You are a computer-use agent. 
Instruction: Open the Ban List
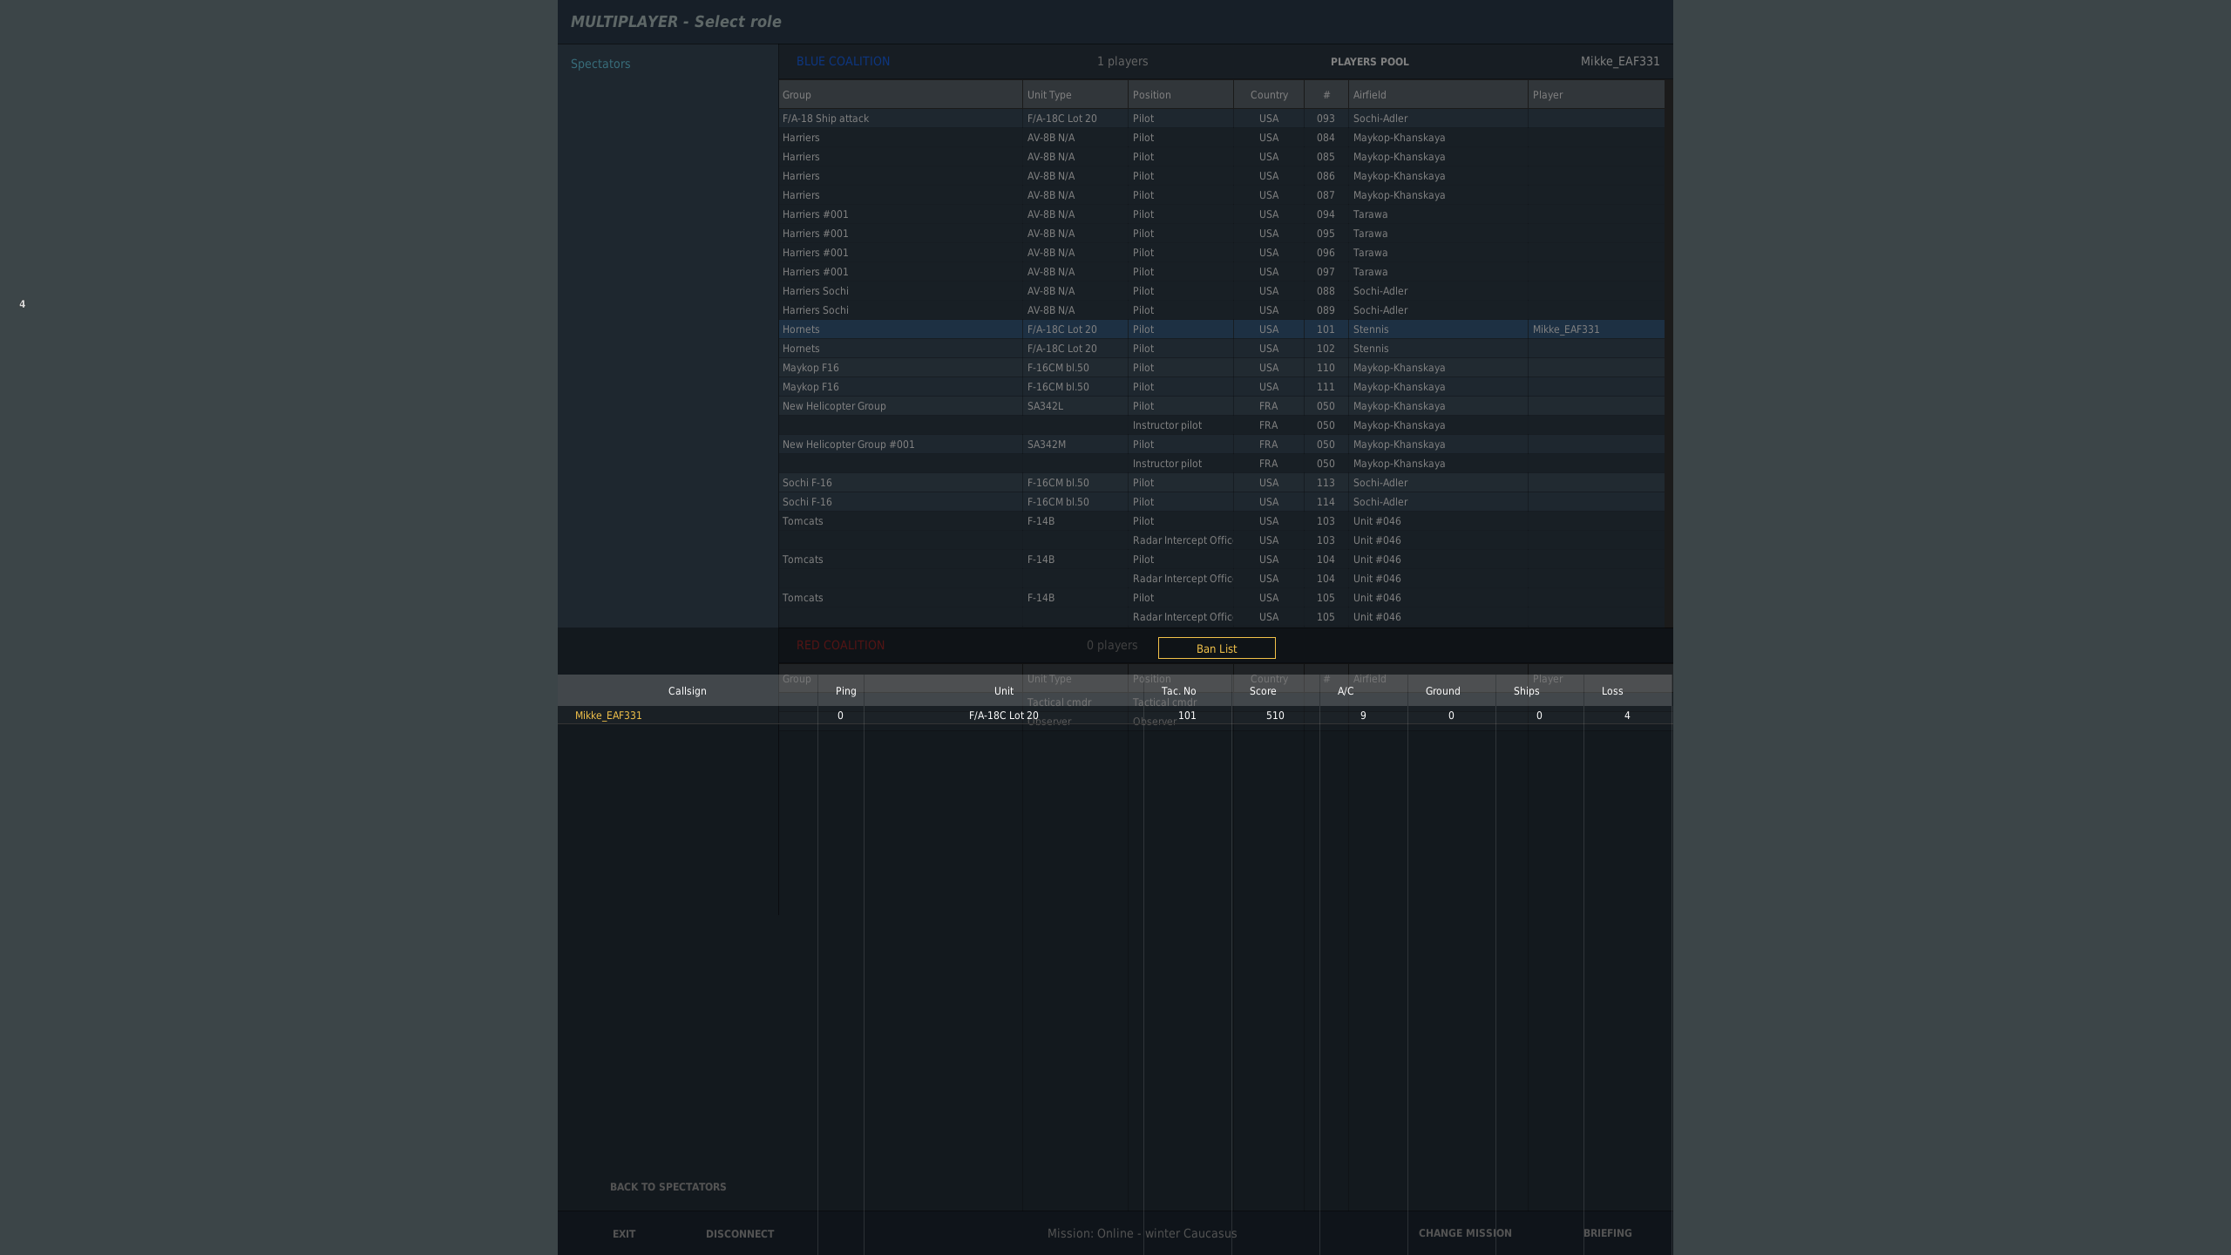pos(1216,648)
